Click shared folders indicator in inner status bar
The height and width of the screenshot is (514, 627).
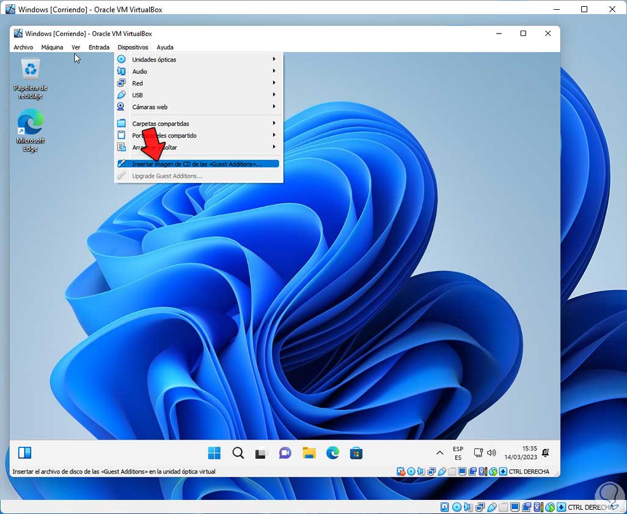point(452,472)
